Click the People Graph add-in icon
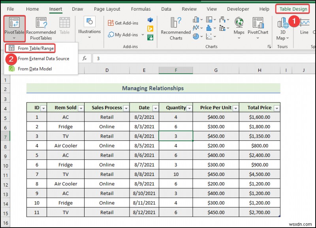316x228 pixels. (x=150, y=37)
